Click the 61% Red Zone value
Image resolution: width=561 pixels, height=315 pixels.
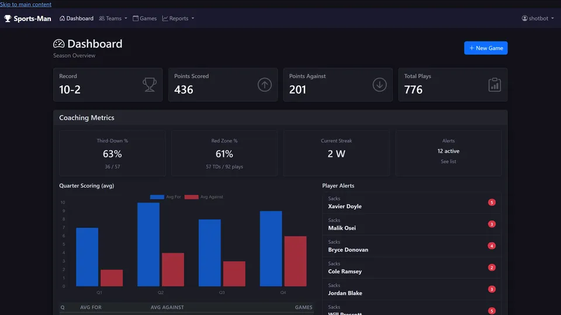224,154
